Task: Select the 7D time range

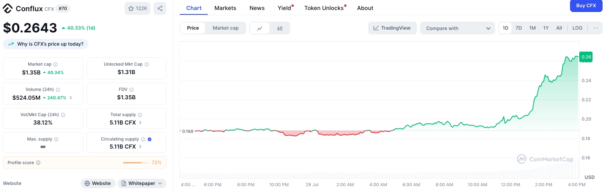Action: pos(519,28)
